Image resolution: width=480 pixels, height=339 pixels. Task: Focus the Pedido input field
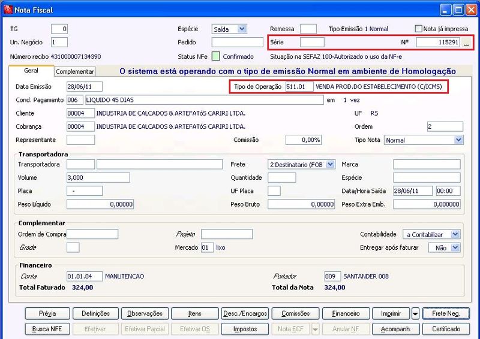pyautogui.click(x=237, y=42)
